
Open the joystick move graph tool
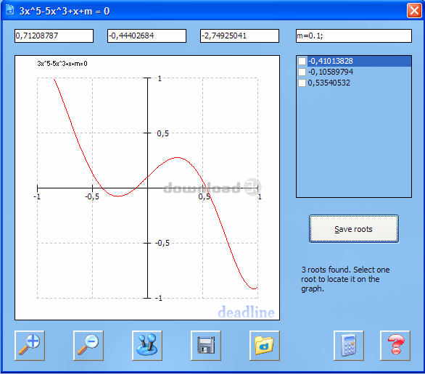coord(147,345)
